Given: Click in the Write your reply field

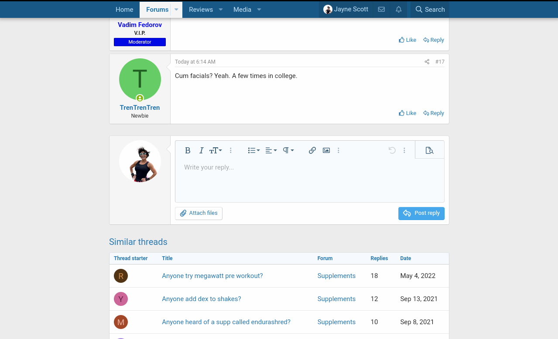Looking at the screenshot, I should [x=309, y=180].
